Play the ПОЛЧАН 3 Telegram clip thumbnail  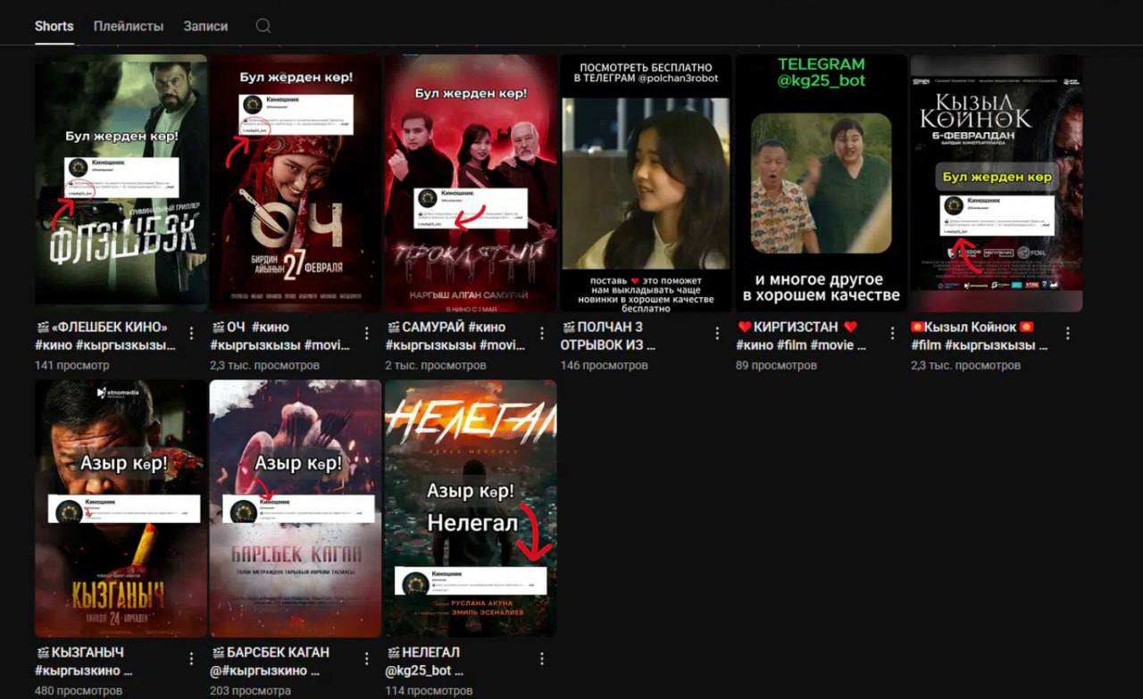[646, 183]
